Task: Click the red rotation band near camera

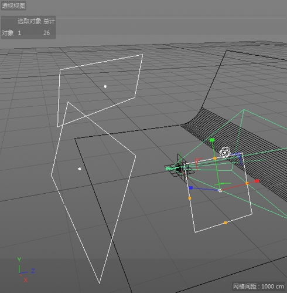Action: 197,163
